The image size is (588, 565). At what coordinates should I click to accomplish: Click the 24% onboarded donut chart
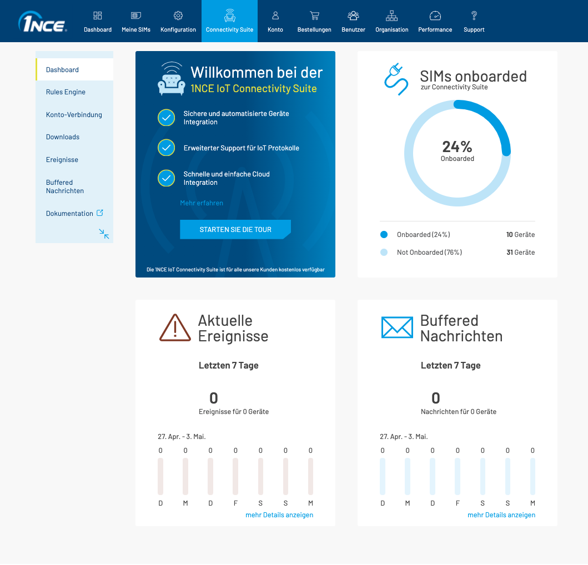pos(457,153)
